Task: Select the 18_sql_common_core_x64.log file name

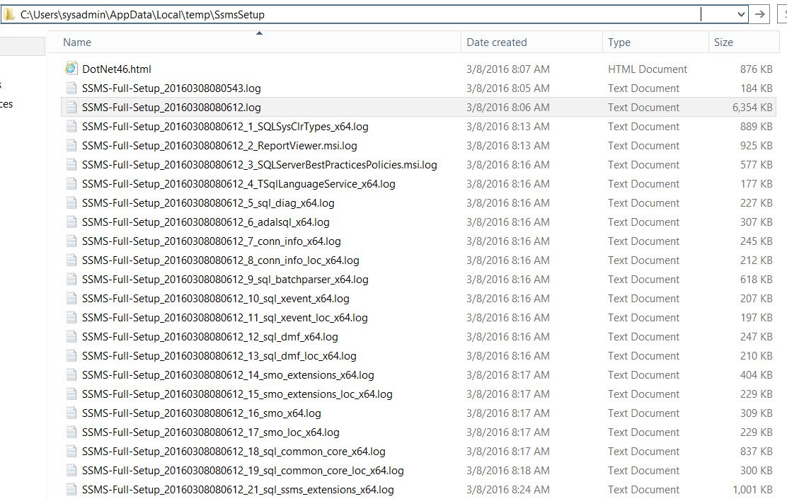Action: [234, 451]
